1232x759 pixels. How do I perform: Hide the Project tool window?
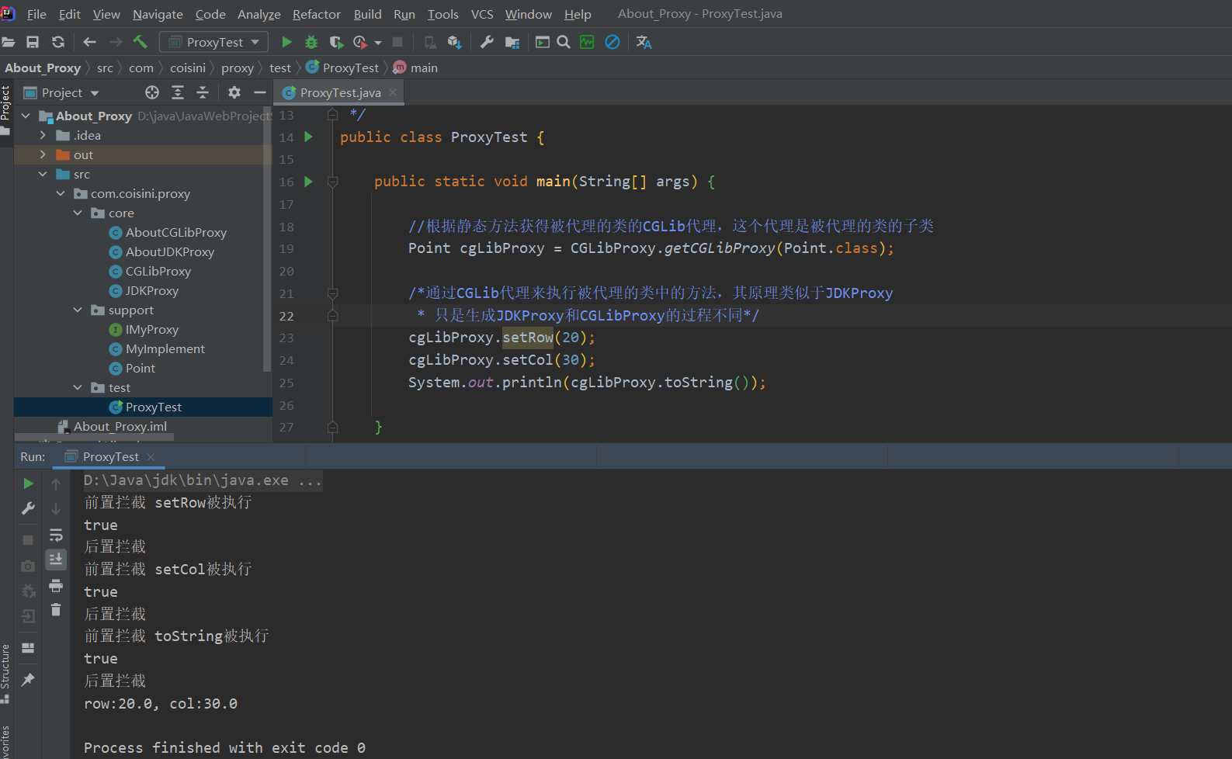(260, 92)
